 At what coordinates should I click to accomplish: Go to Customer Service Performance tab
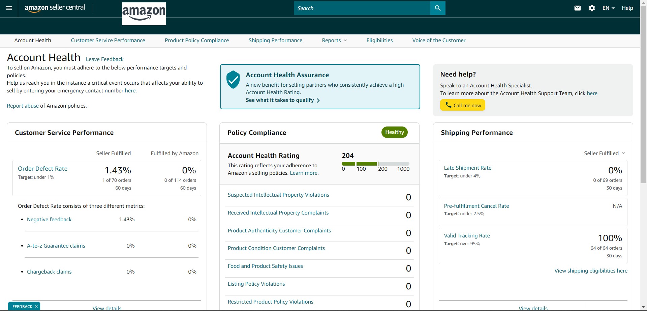108,40
